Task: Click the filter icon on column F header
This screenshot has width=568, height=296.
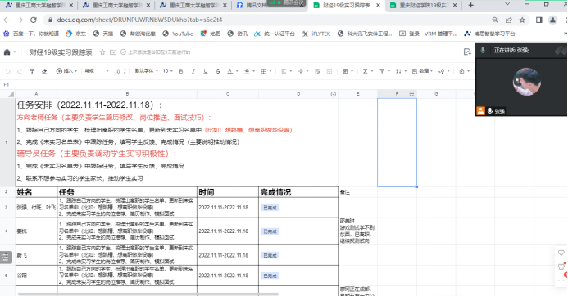Action: [x=411, y=94]
